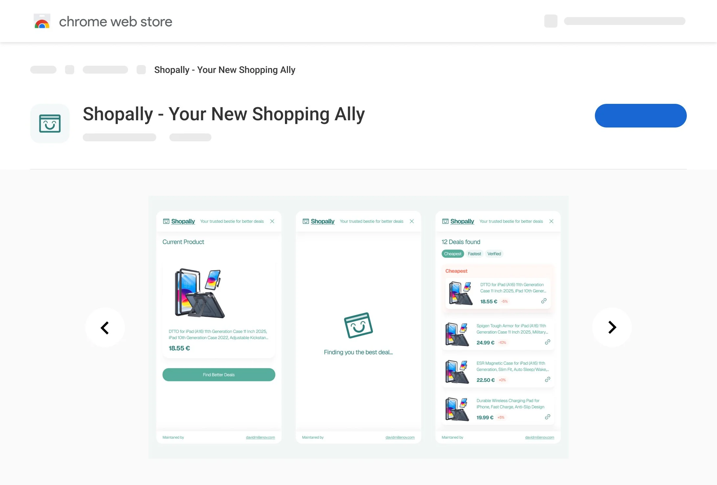Click the Shopally logo in loading panel
717x485 pixels.
[x=358, y=325]
